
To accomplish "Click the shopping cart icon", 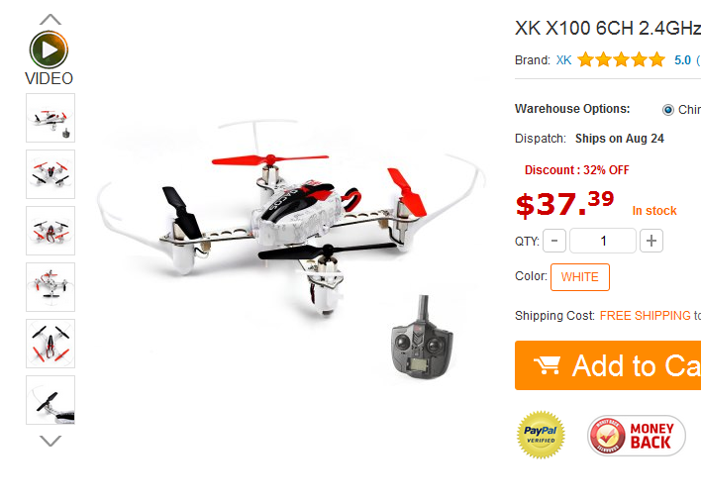I will [547, 365].
